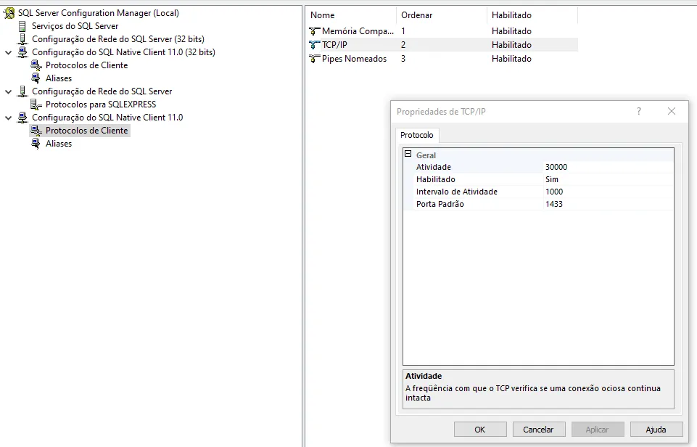The width and height of the screenshot is (697, 447).
Task: Click the SQL Server Configuration Manager root icon
Action: 9,13
